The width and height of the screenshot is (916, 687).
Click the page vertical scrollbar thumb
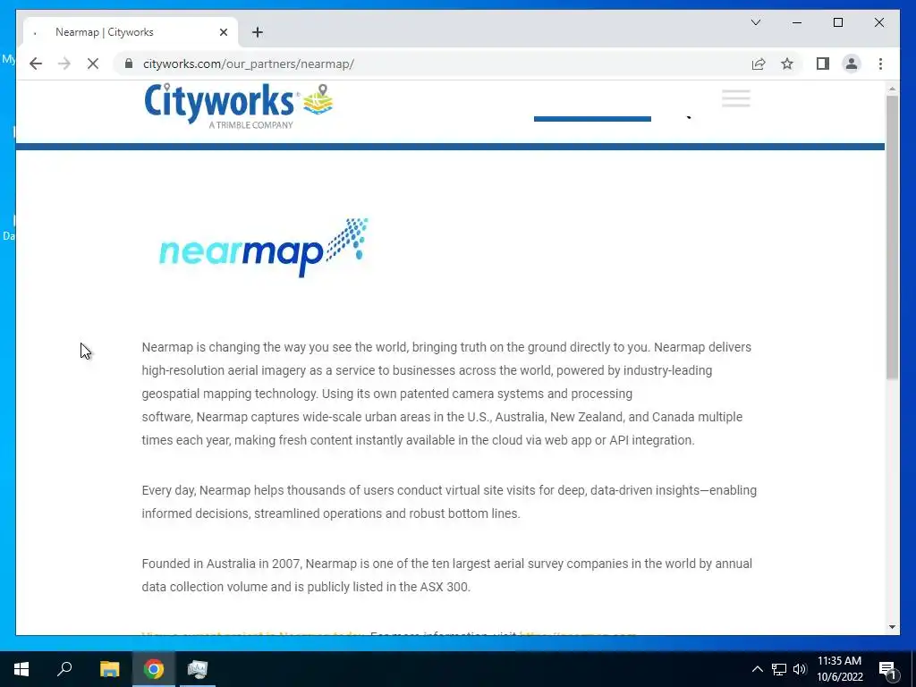pyautogui.click(x=892, y=236)
